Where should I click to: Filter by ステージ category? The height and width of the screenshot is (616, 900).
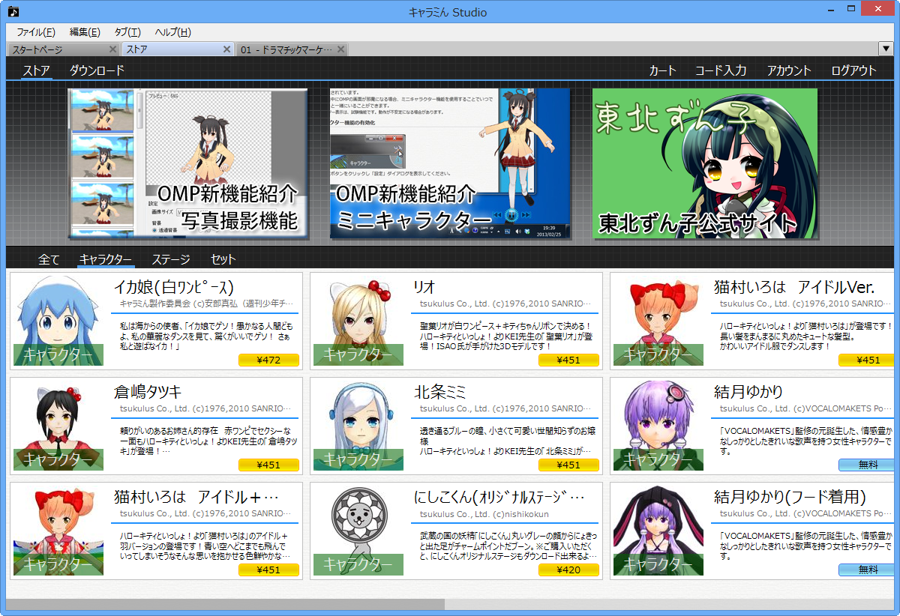tap(171, 259)
